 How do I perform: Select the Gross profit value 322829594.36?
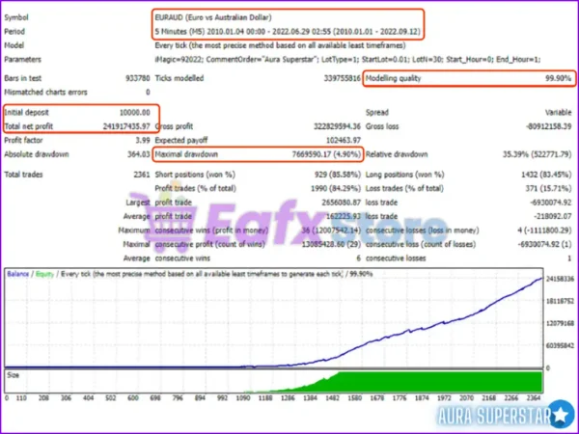(x=337, y=126)
